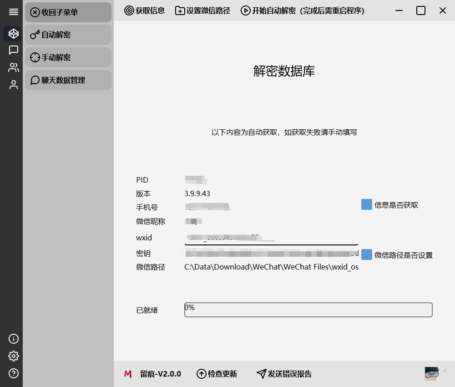Click 设置微信路径 toolbar button
This screenshot has height=387, width=455.
[x=202, y=11]
